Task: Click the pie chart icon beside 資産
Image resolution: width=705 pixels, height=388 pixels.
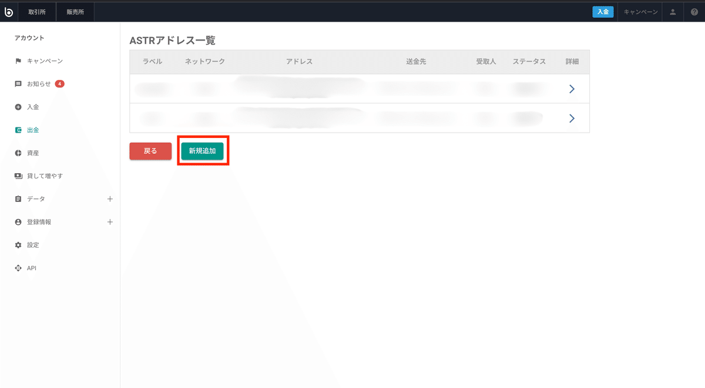Action: (x=18, y=153)
